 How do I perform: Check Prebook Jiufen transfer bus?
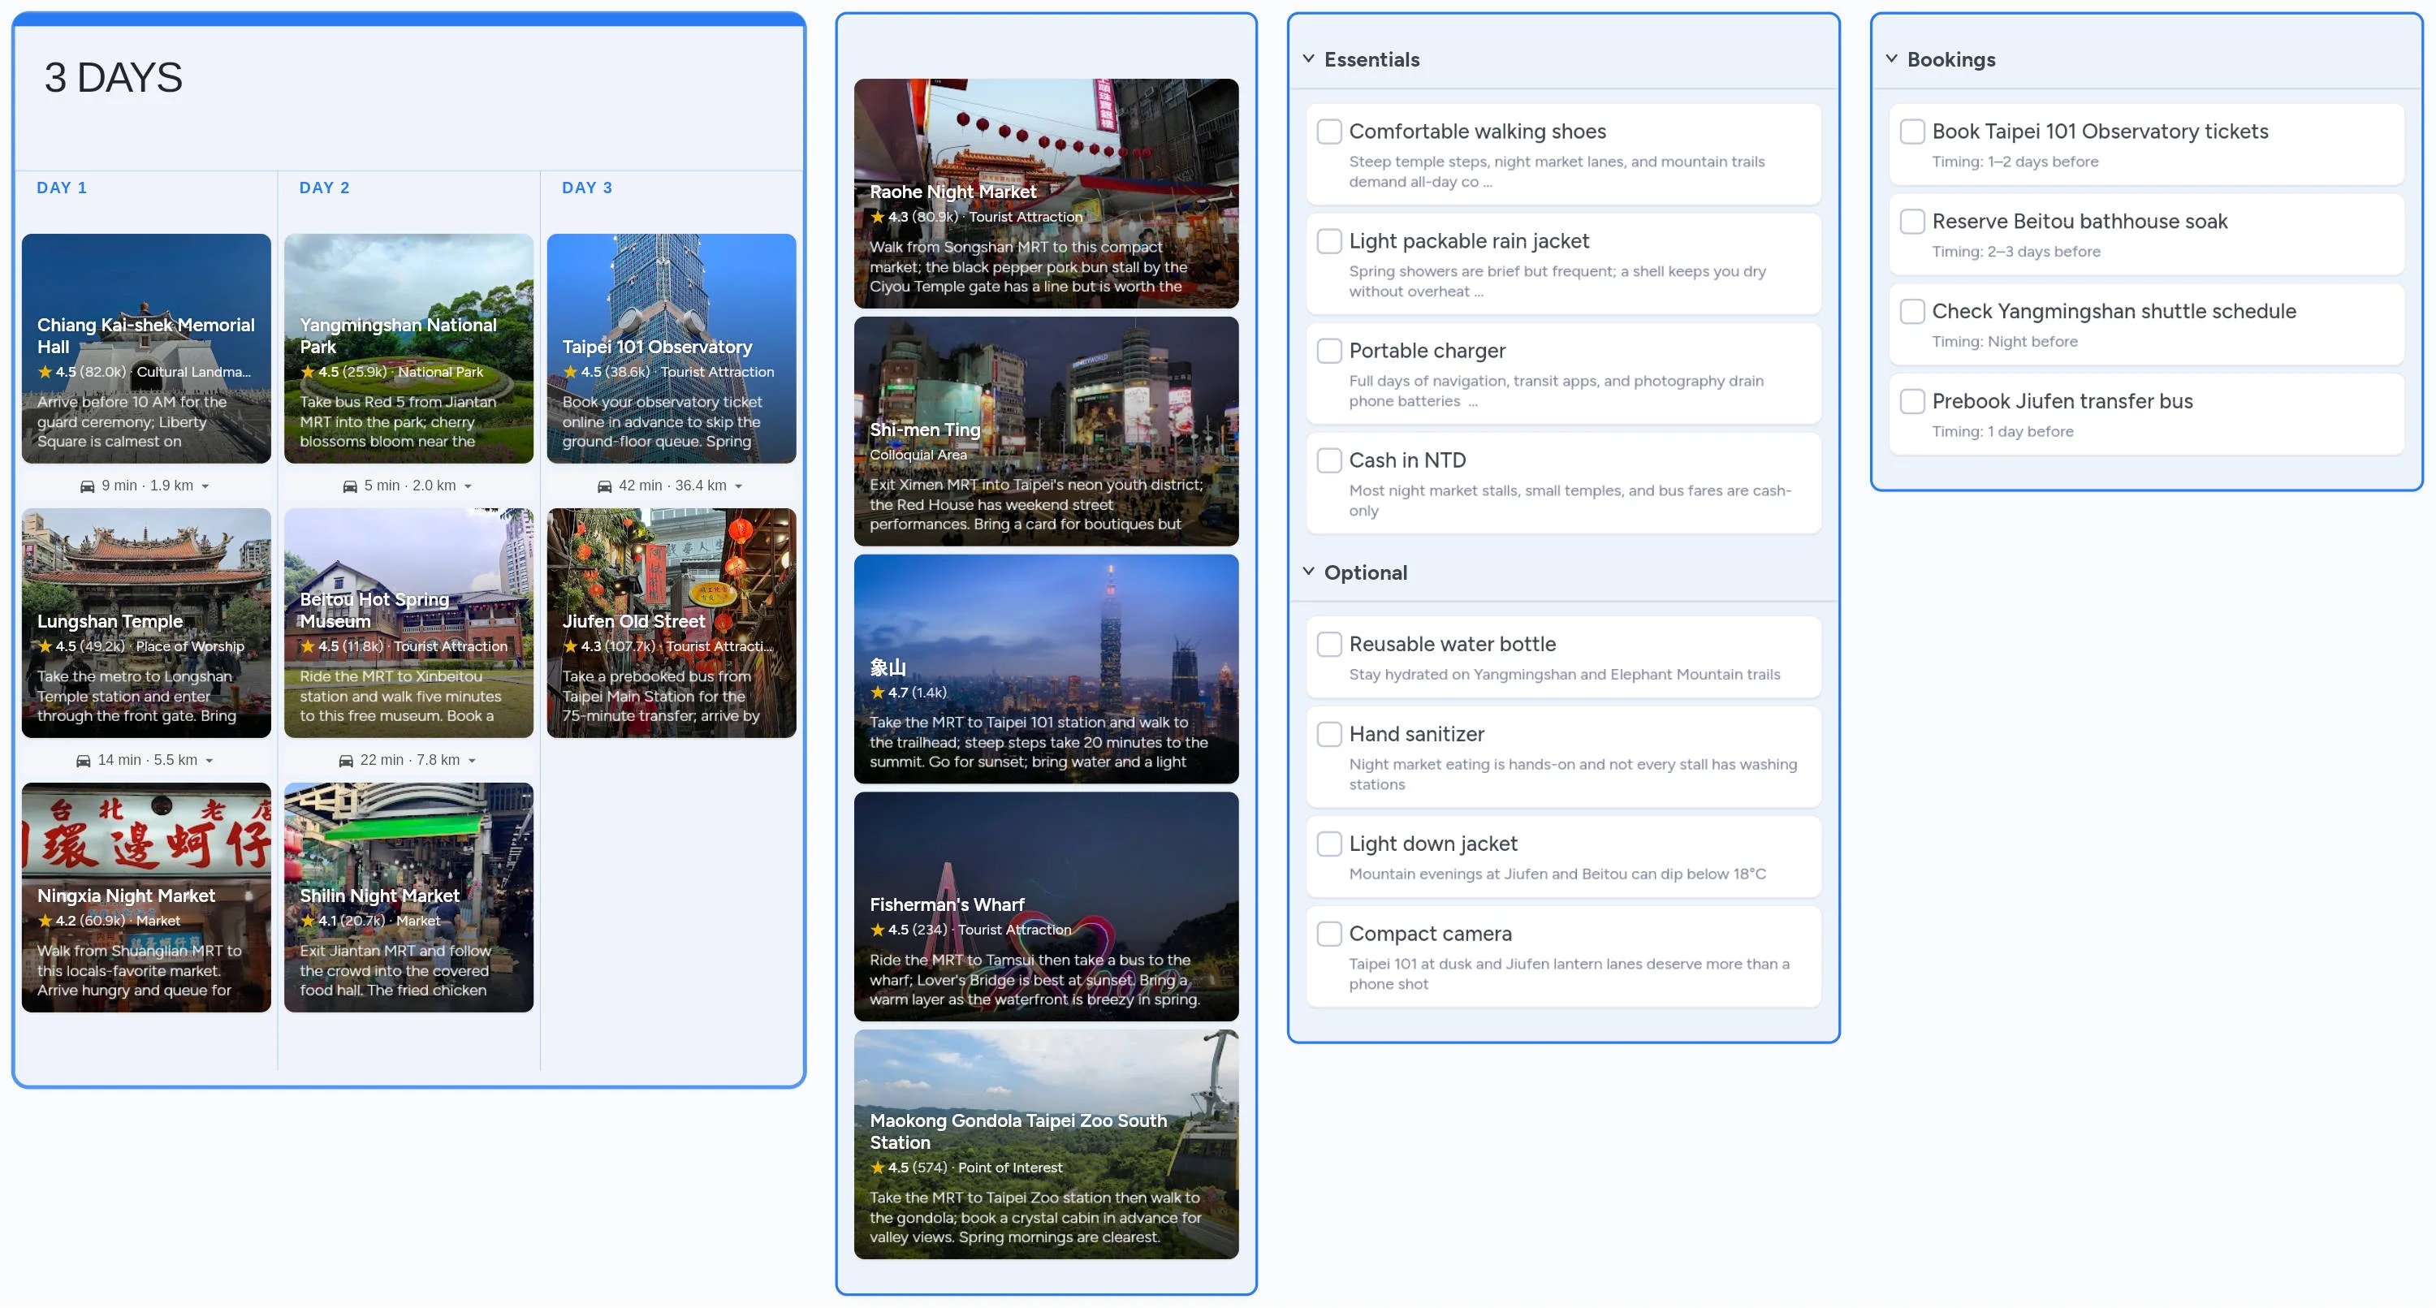point(1912,401)
